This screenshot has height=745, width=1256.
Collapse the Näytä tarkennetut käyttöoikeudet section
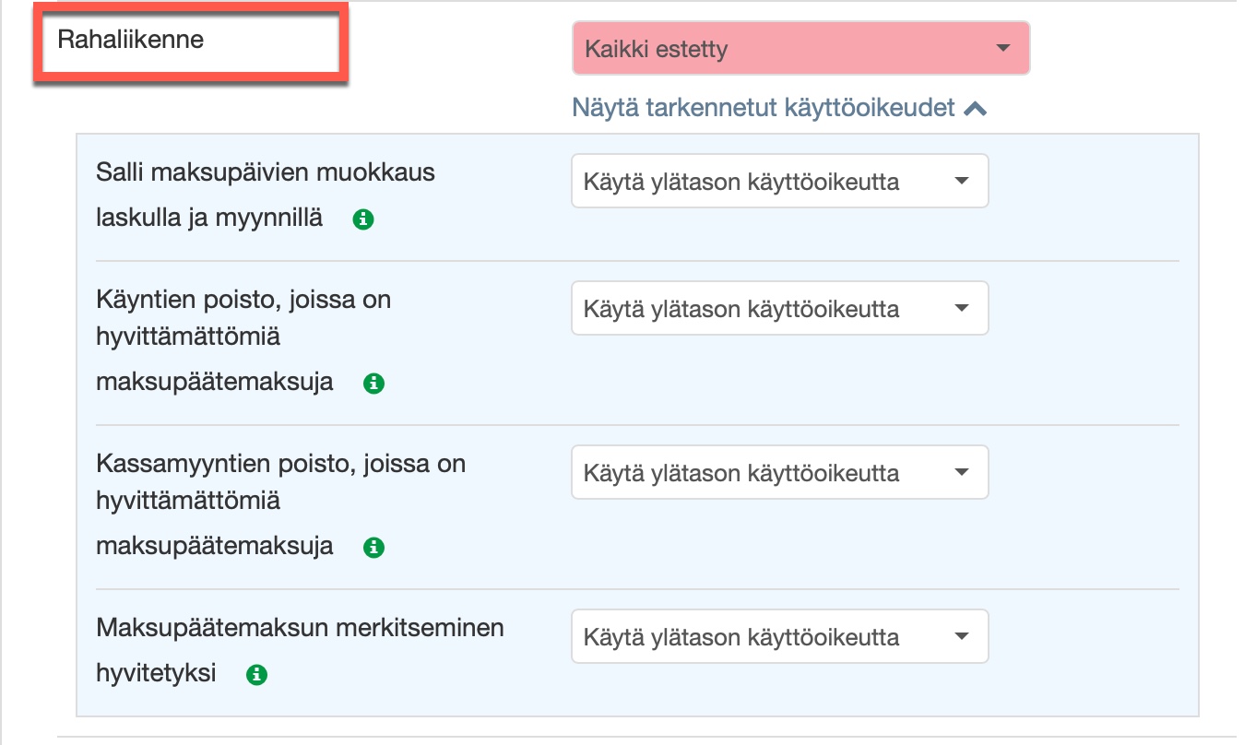764,108
